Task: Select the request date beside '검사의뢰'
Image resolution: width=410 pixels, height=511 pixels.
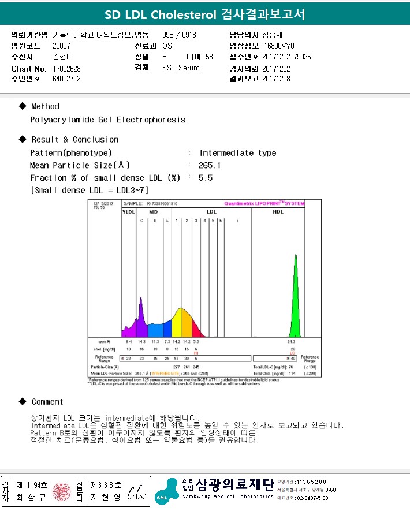Action: pyautogui.click(x=276, y=69)
